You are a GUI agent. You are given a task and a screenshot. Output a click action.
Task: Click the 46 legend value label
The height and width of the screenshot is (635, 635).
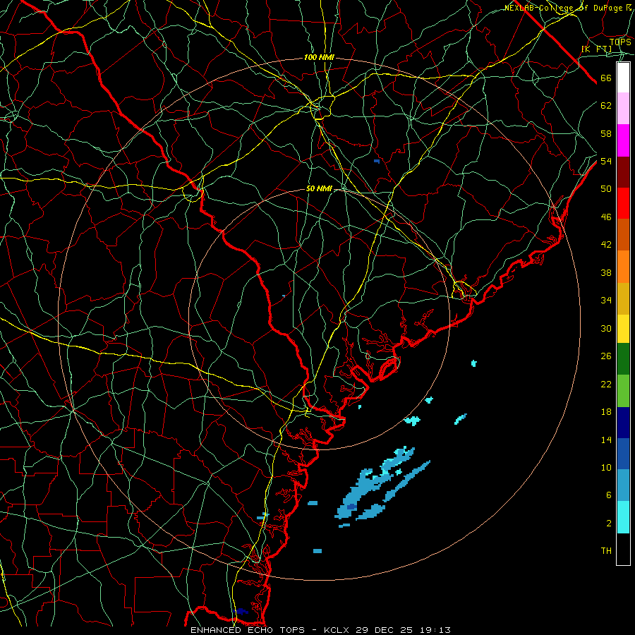[x=606, y=217]
